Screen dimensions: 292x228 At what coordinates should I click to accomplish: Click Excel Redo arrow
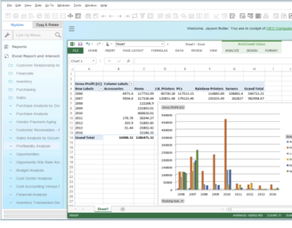coord(99,44)
